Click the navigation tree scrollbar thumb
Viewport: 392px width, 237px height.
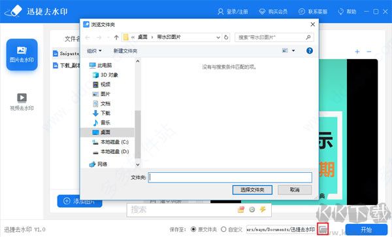click(x=137, y=134)
